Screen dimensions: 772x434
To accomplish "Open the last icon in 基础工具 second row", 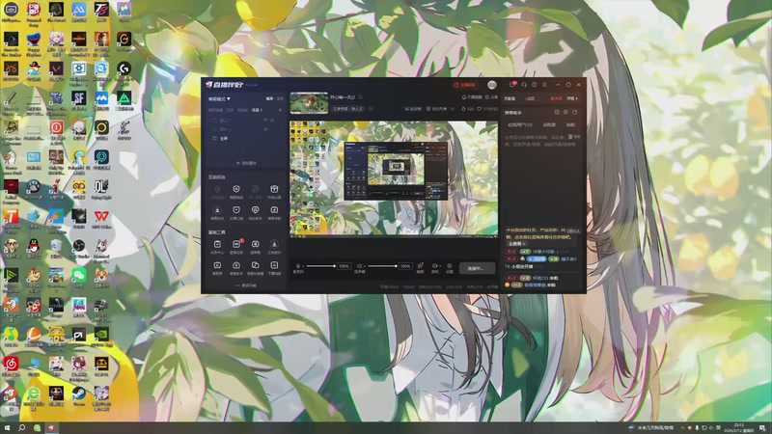I will click(274, 265).
